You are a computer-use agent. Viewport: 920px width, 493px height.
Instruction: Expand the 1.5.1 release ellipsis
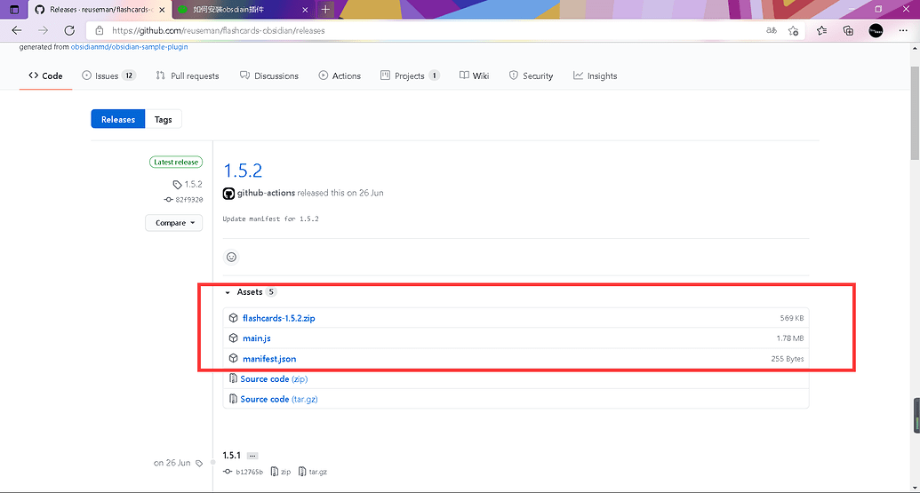[252, 456]
